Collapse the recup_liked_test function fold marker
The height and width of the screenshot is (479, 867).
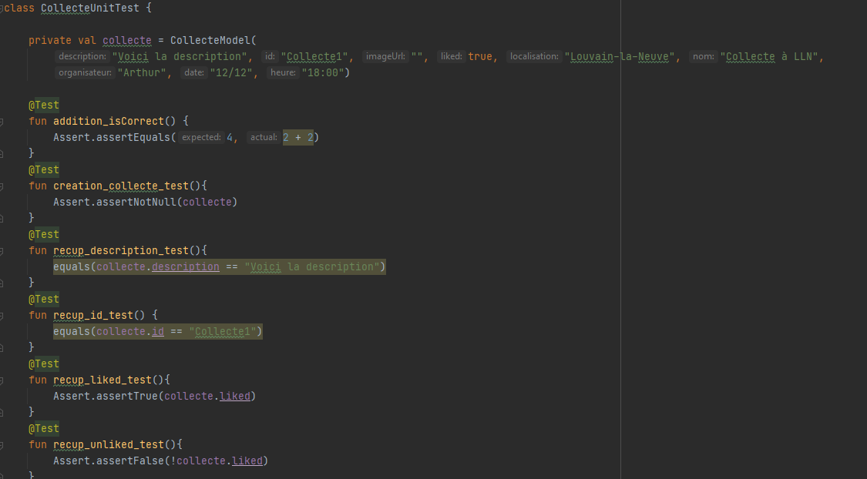[x=1, y=380]
